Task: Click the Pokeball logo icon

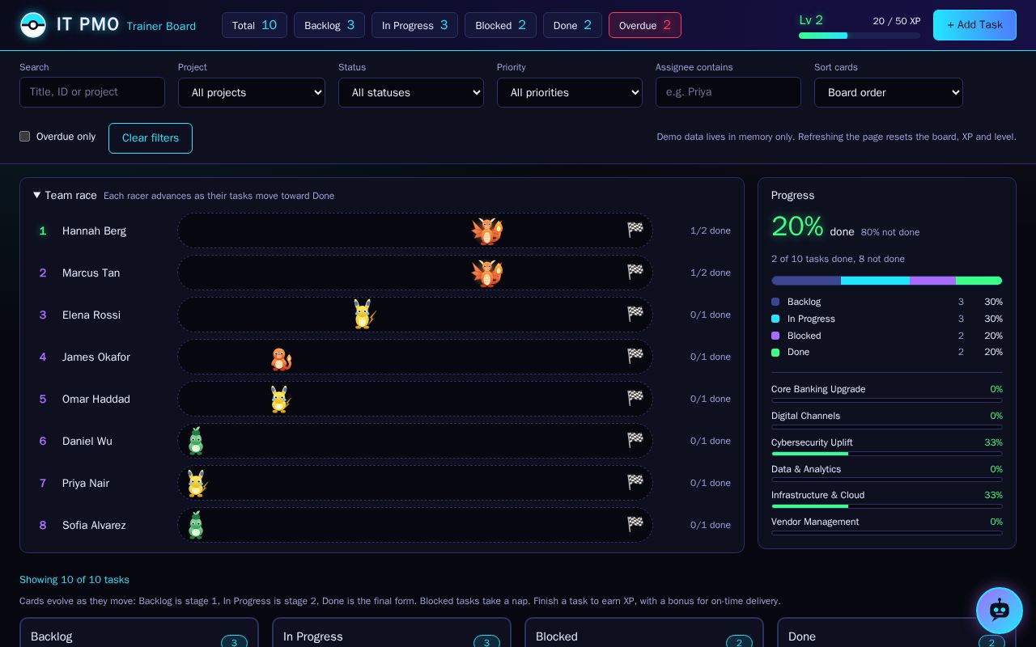Action: pos(33,25)
